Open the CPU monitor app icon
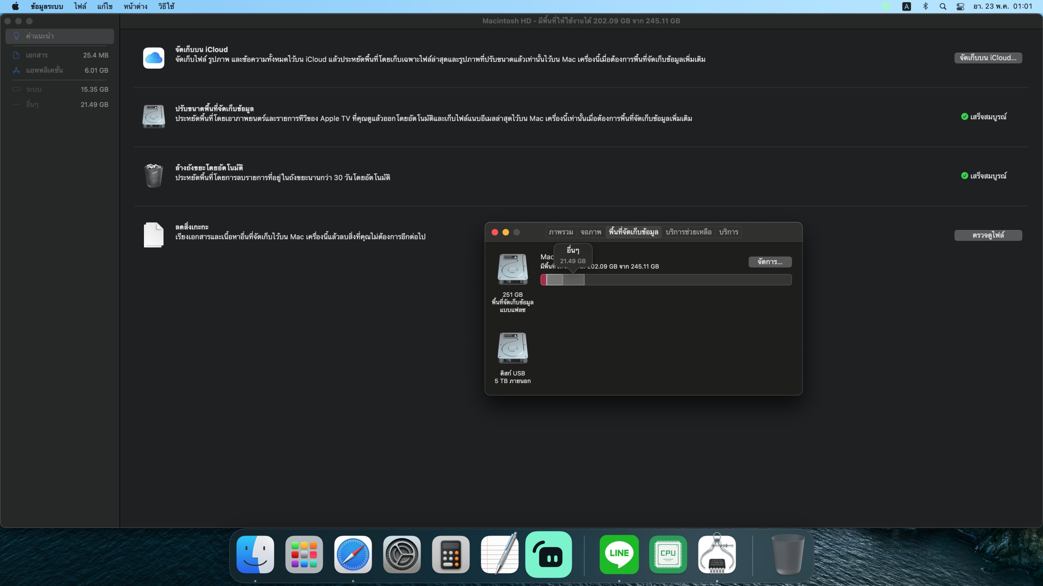The width and height of the screenshot is (1043, 586). point(668,554)
